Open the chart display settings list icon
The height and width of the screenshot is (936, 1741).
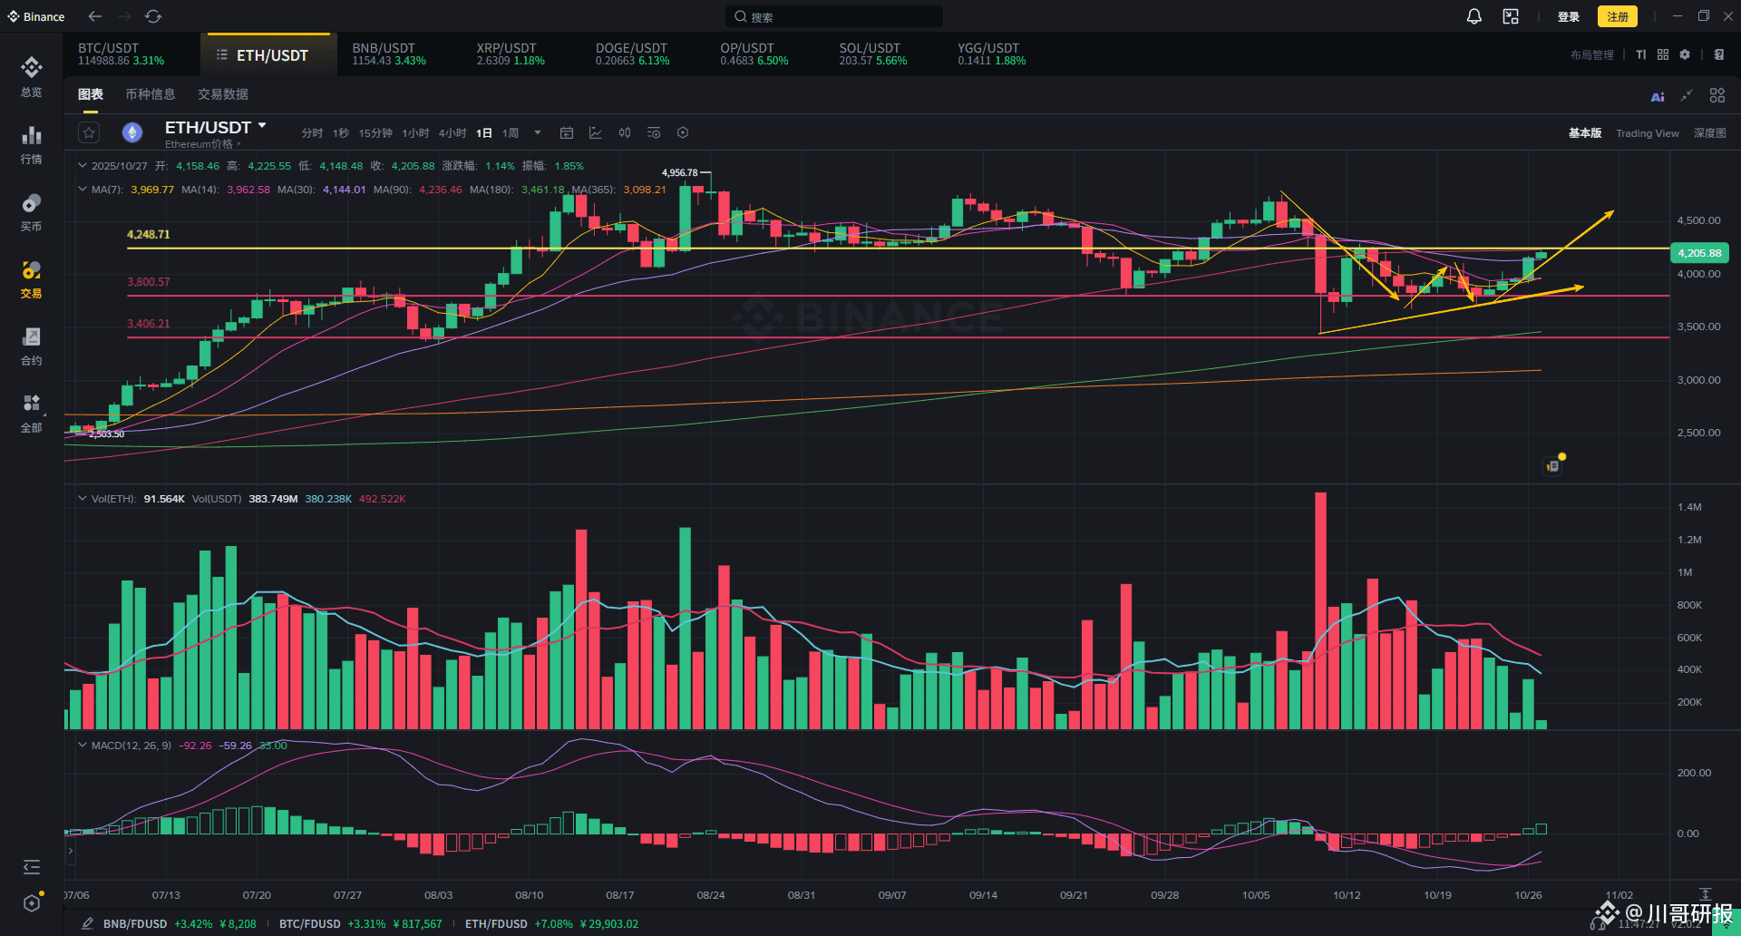click(654, 132)
